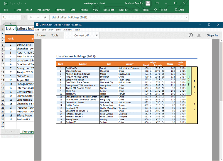Click the Tell me lightbulb search
The height and width of the screenshot is (161, 223).
pos(161,10)
